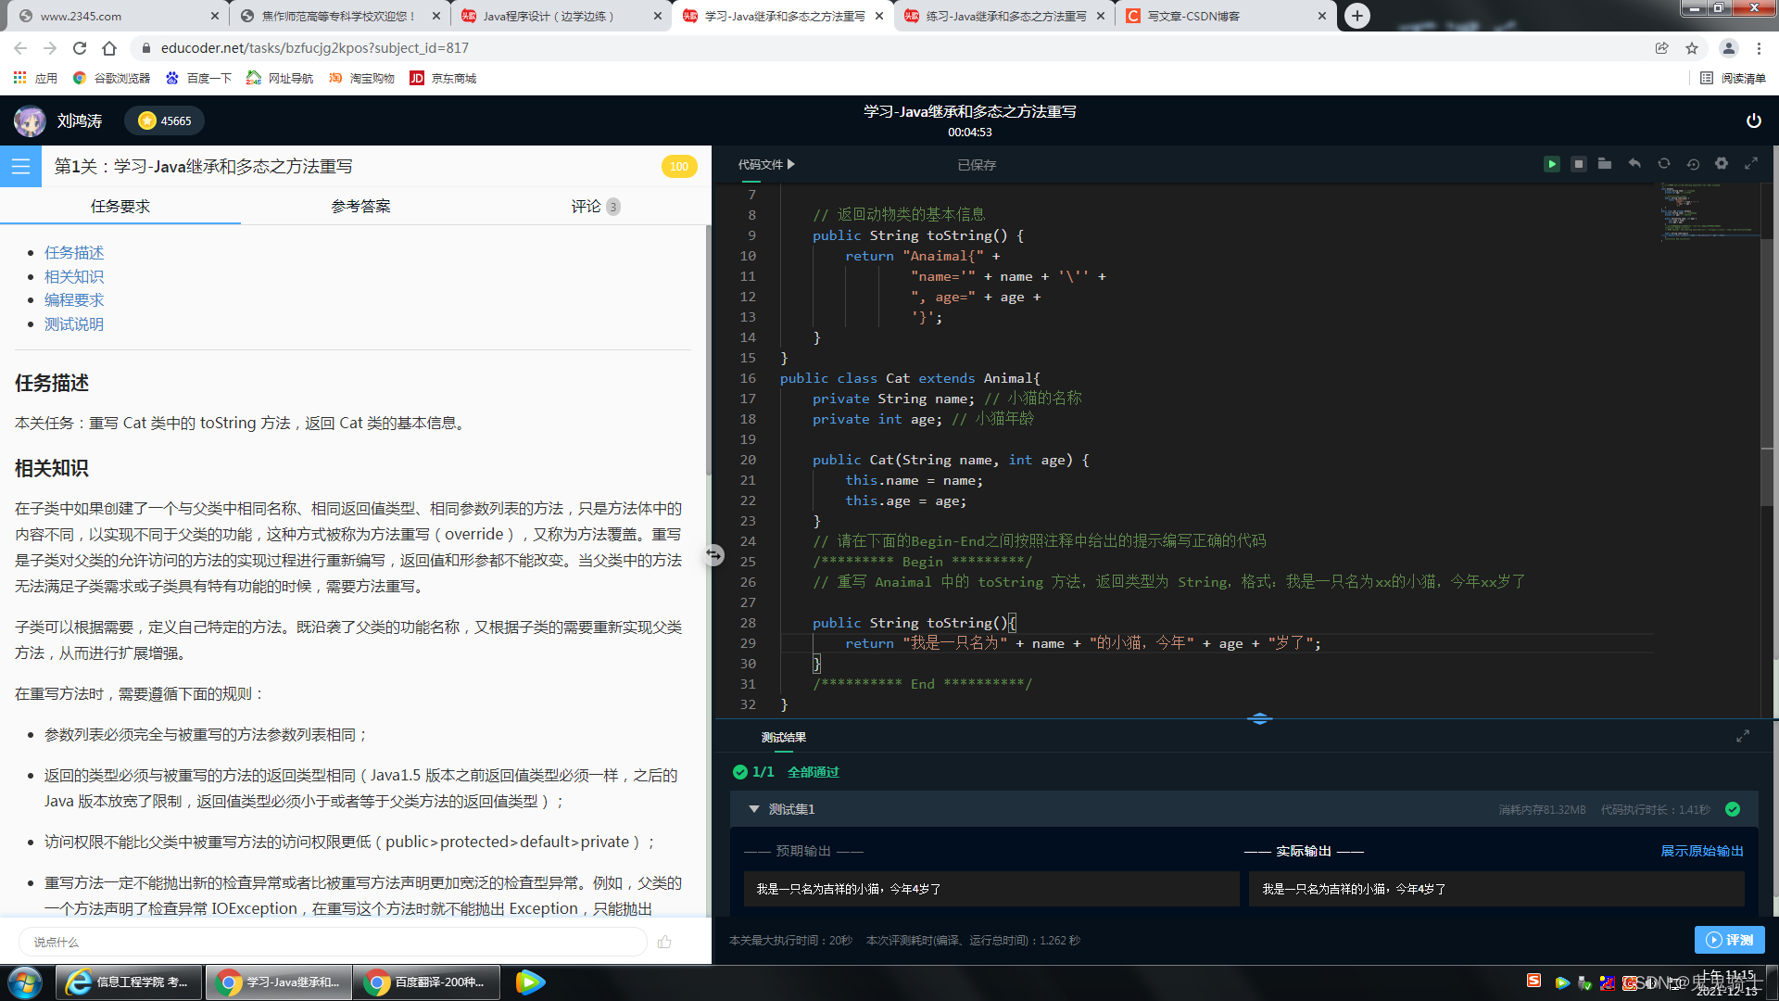Screen dimensions: 1779x1001
Task: Click the code editor vertical scrollbar
Action: (x=1767, y=371)
